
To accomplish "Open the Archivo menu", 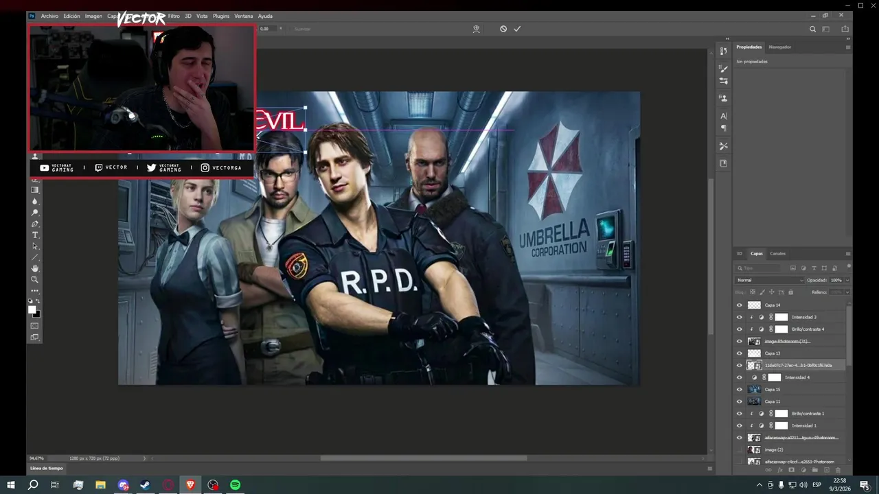I will pyautogui.click(x=49, y=16).
